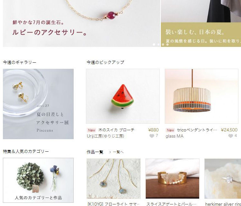This screenshot has width=241, height=206.
Task: Click the heart icon on trico pendant light
Action: click(x=231, y=136)
